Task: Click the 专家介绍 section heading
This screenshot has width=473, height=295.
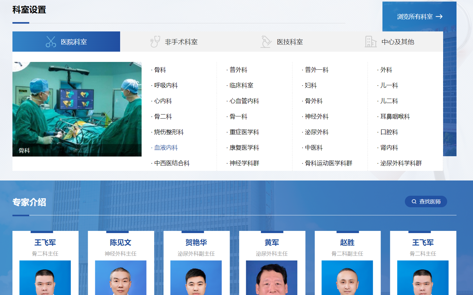Action: click(x=29, y=202)
